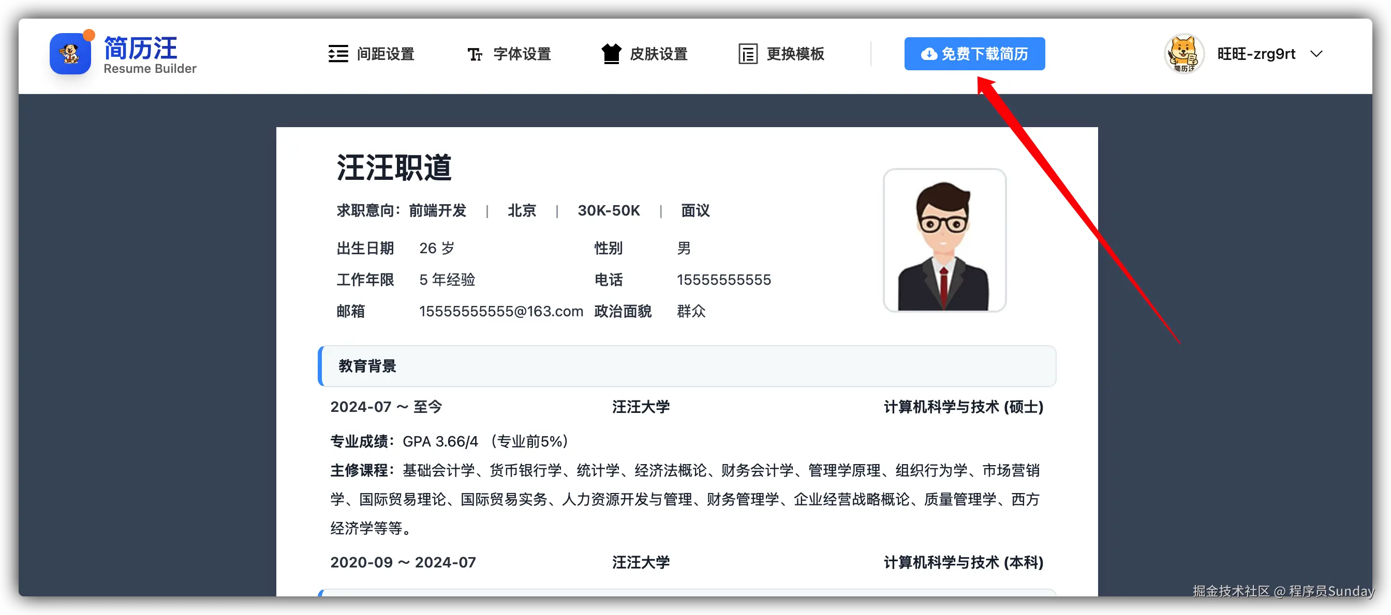
Task: Open 字体设置 menu
Action: [522, 54]
